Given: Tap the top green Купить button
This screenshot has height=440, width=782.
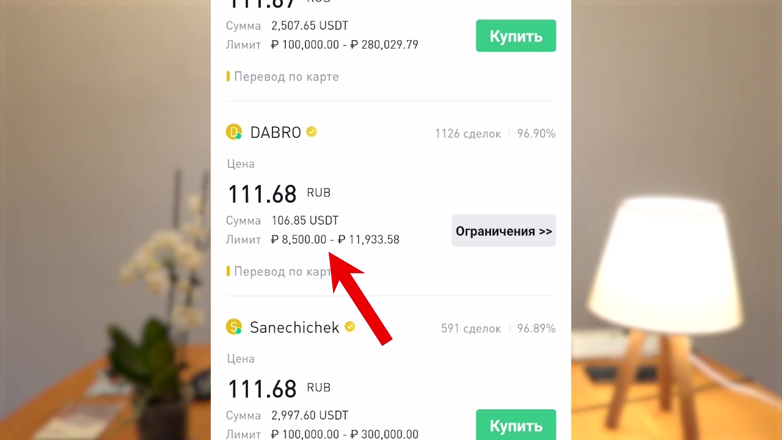Looking at the screenshot, I should [516, 36].
